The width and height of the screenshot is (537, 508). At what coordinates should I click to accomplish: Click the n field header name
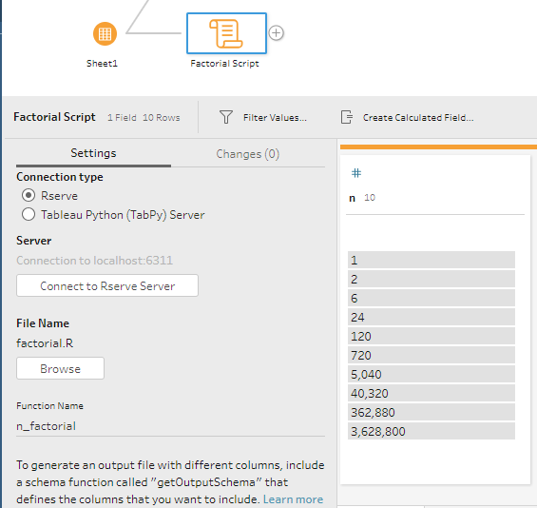tap(352, 198)
